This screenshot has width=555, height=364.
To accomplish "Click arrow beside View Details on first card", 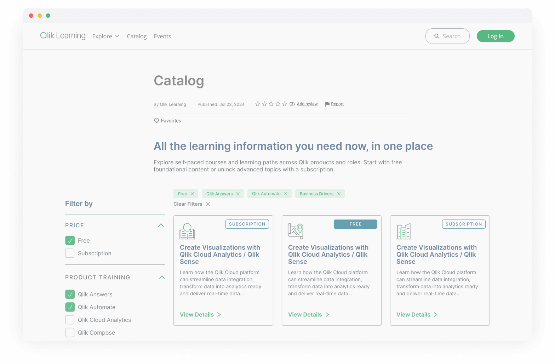I will (x=219, y=314).
